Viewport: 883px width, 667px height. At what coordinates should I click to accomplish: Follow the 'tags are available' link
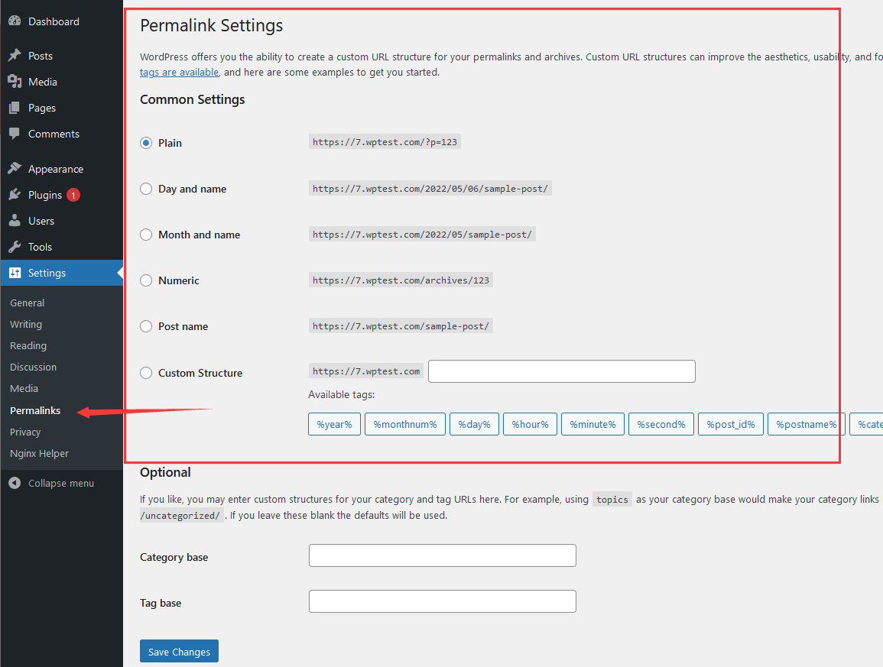179,72
